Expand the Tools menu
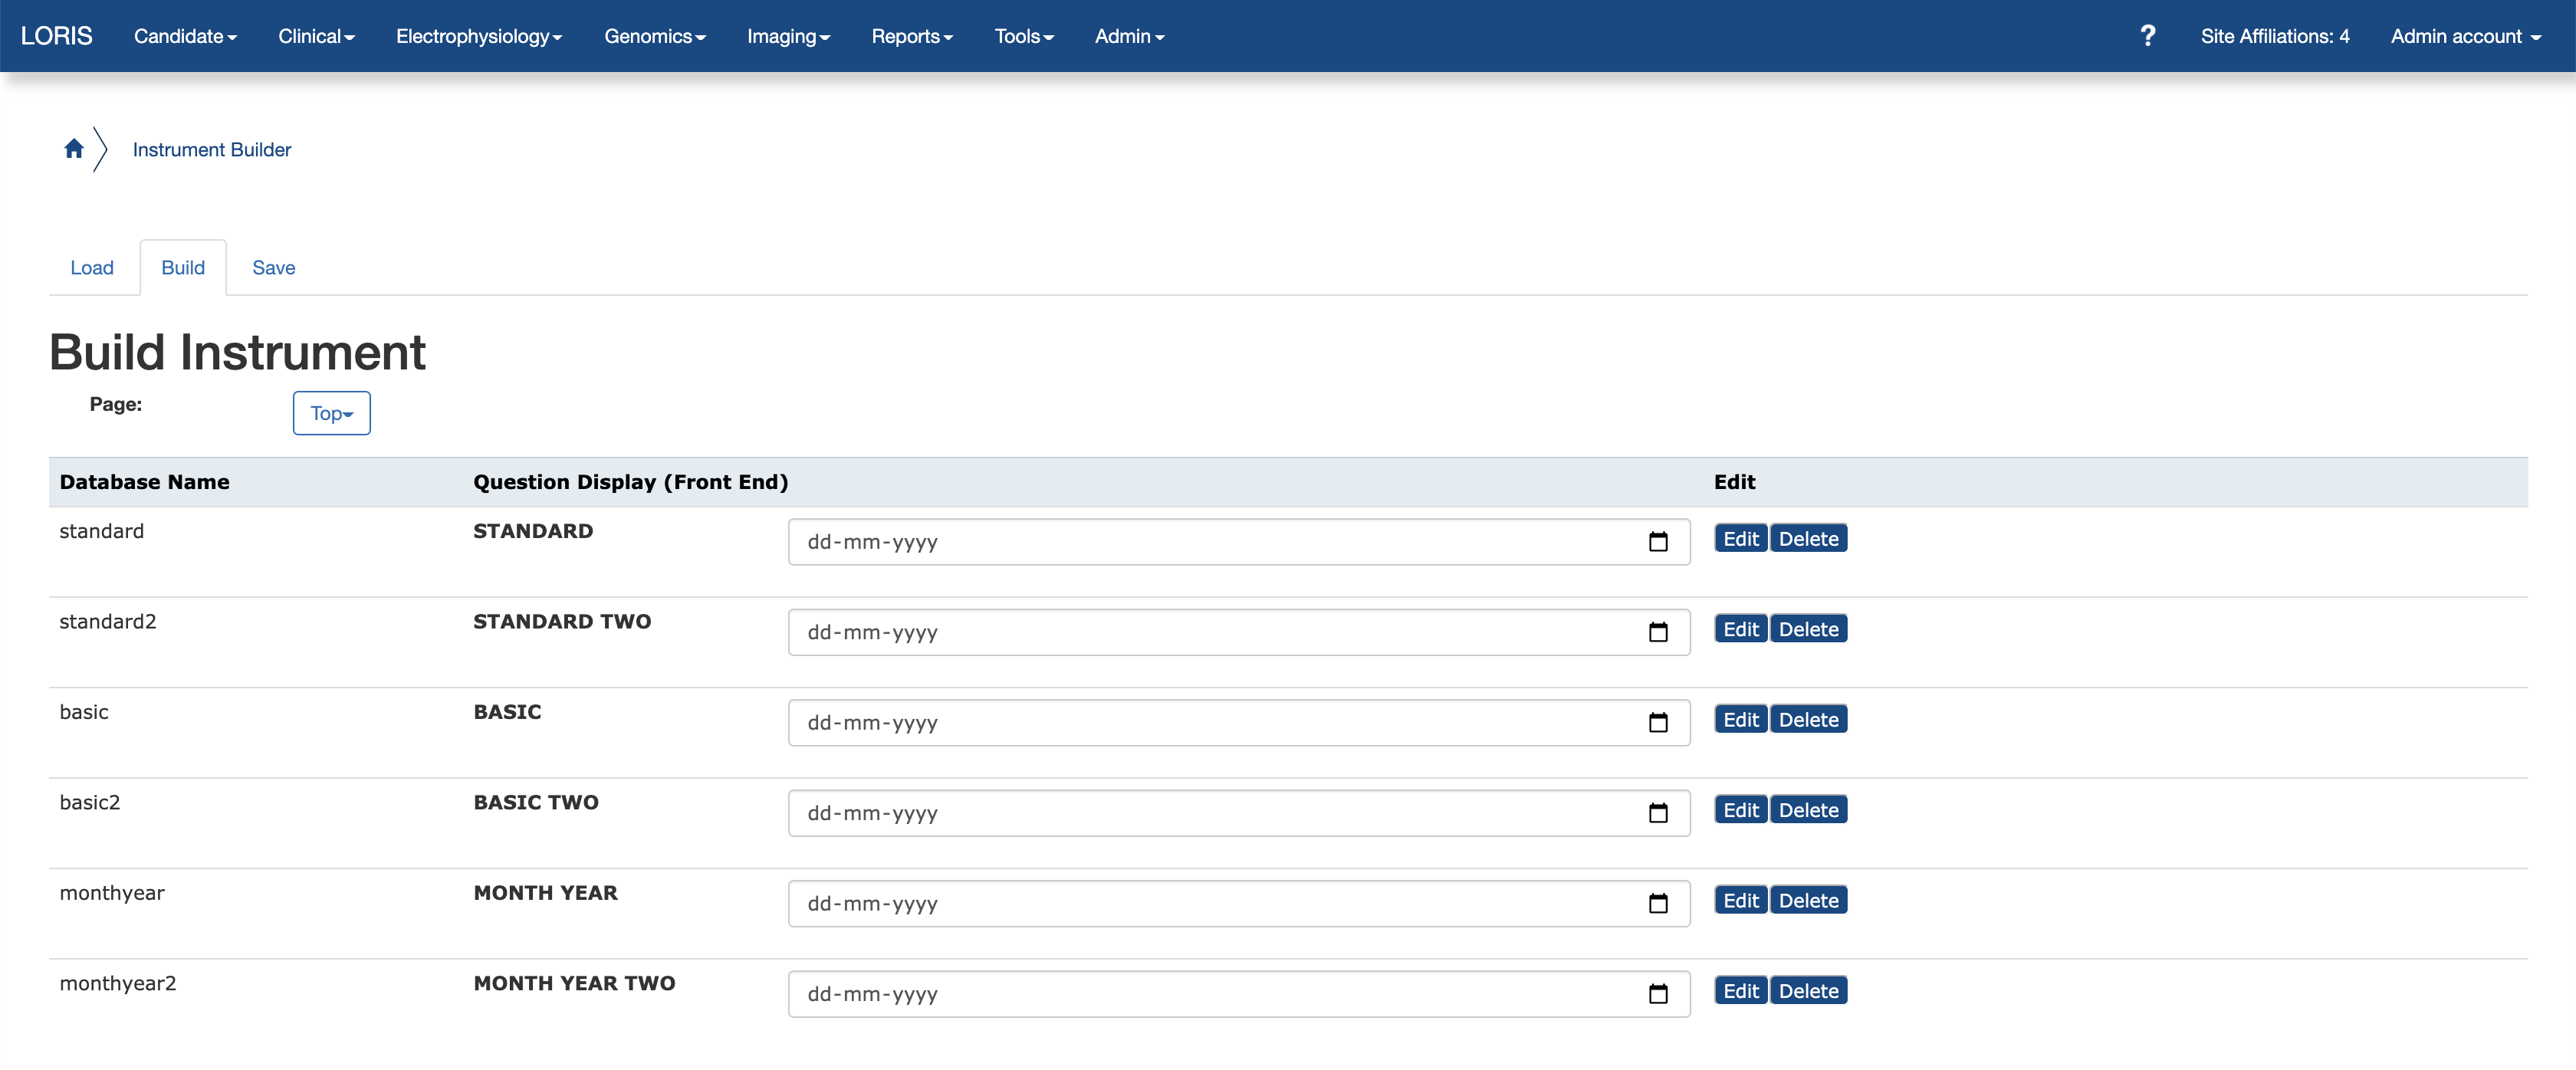The image size is (2576, 1070). [1024, 36]
